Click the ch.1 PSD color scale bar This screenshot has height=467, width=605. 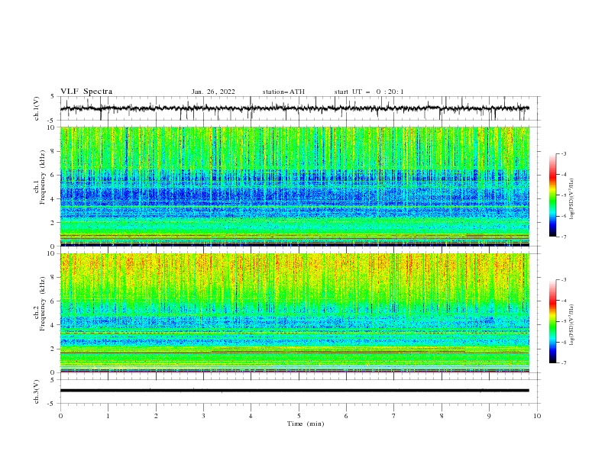(x=552, y=195)
